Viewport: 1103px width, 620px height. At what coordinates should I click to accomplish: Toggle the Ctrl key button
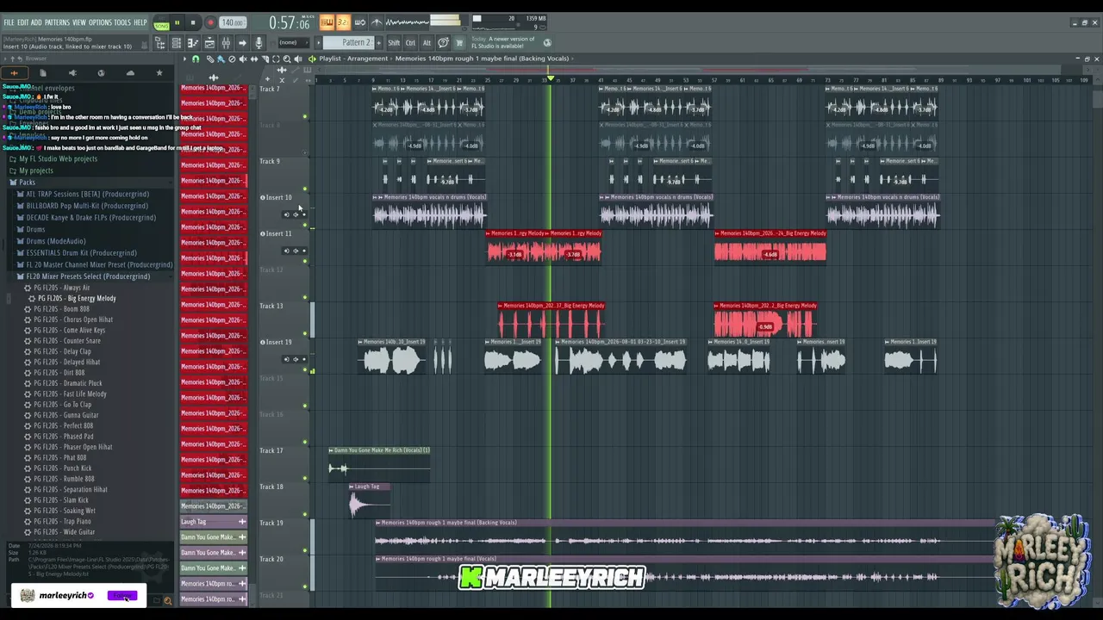tap(410, 43)
